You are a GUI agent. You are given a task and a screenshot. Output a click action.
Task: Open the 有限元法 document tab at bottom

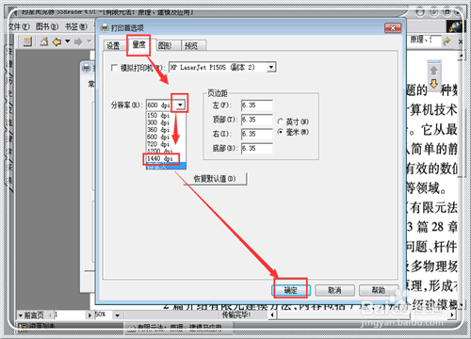(x=179, y=329)
